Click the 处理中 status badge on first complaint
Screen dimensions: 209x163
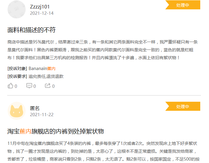[183, 5]
